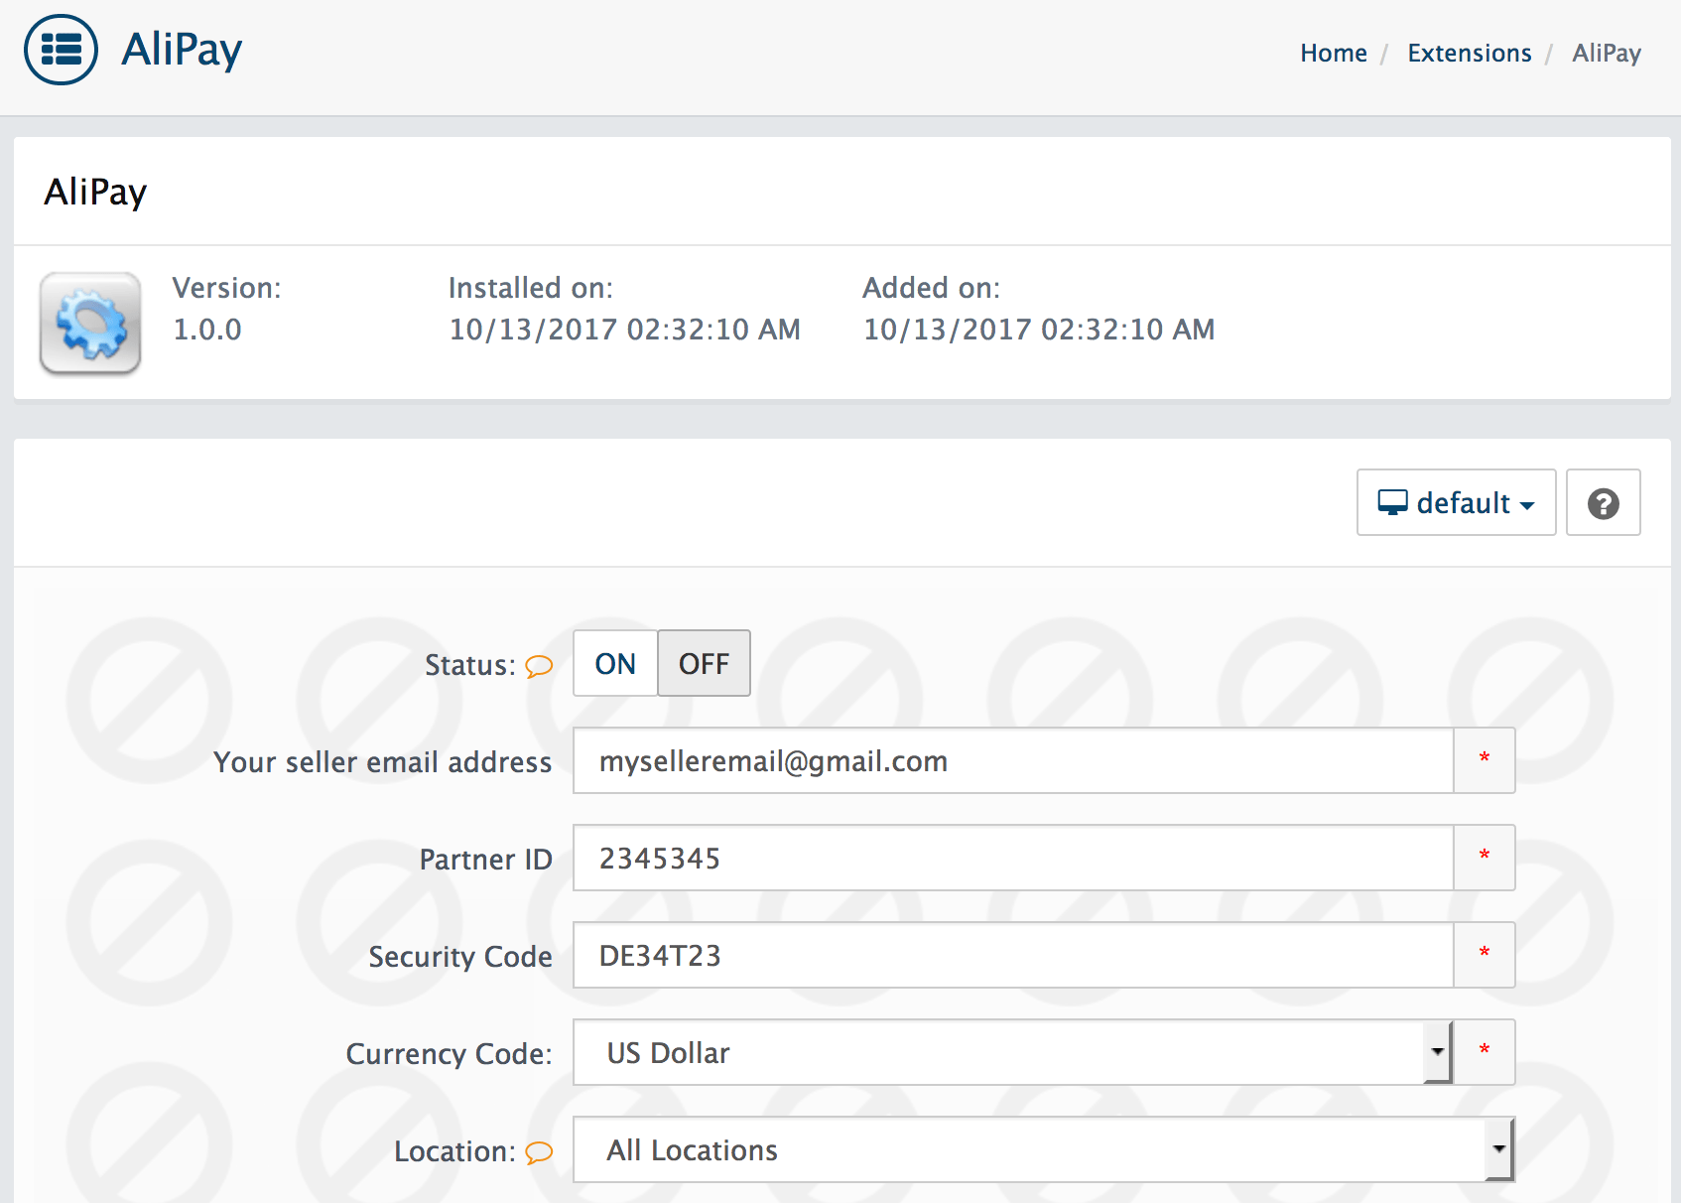Viewport: 1681px width, 1203px height.
Task: Click the Installed on date value
Action: coord(625,330)
